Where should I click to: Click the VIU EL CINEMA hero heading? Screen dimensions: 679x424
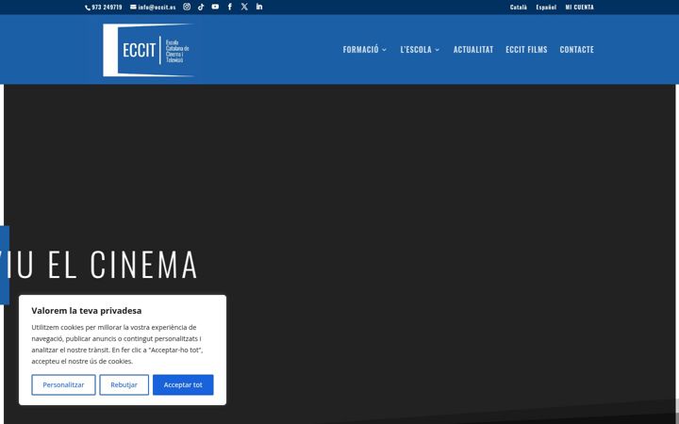(99, 265)
